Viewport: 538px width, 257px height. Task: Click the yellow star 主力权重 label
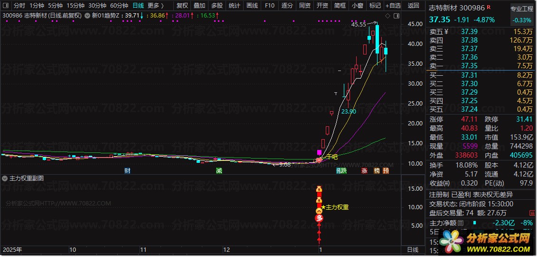click(x=335, y=207)
